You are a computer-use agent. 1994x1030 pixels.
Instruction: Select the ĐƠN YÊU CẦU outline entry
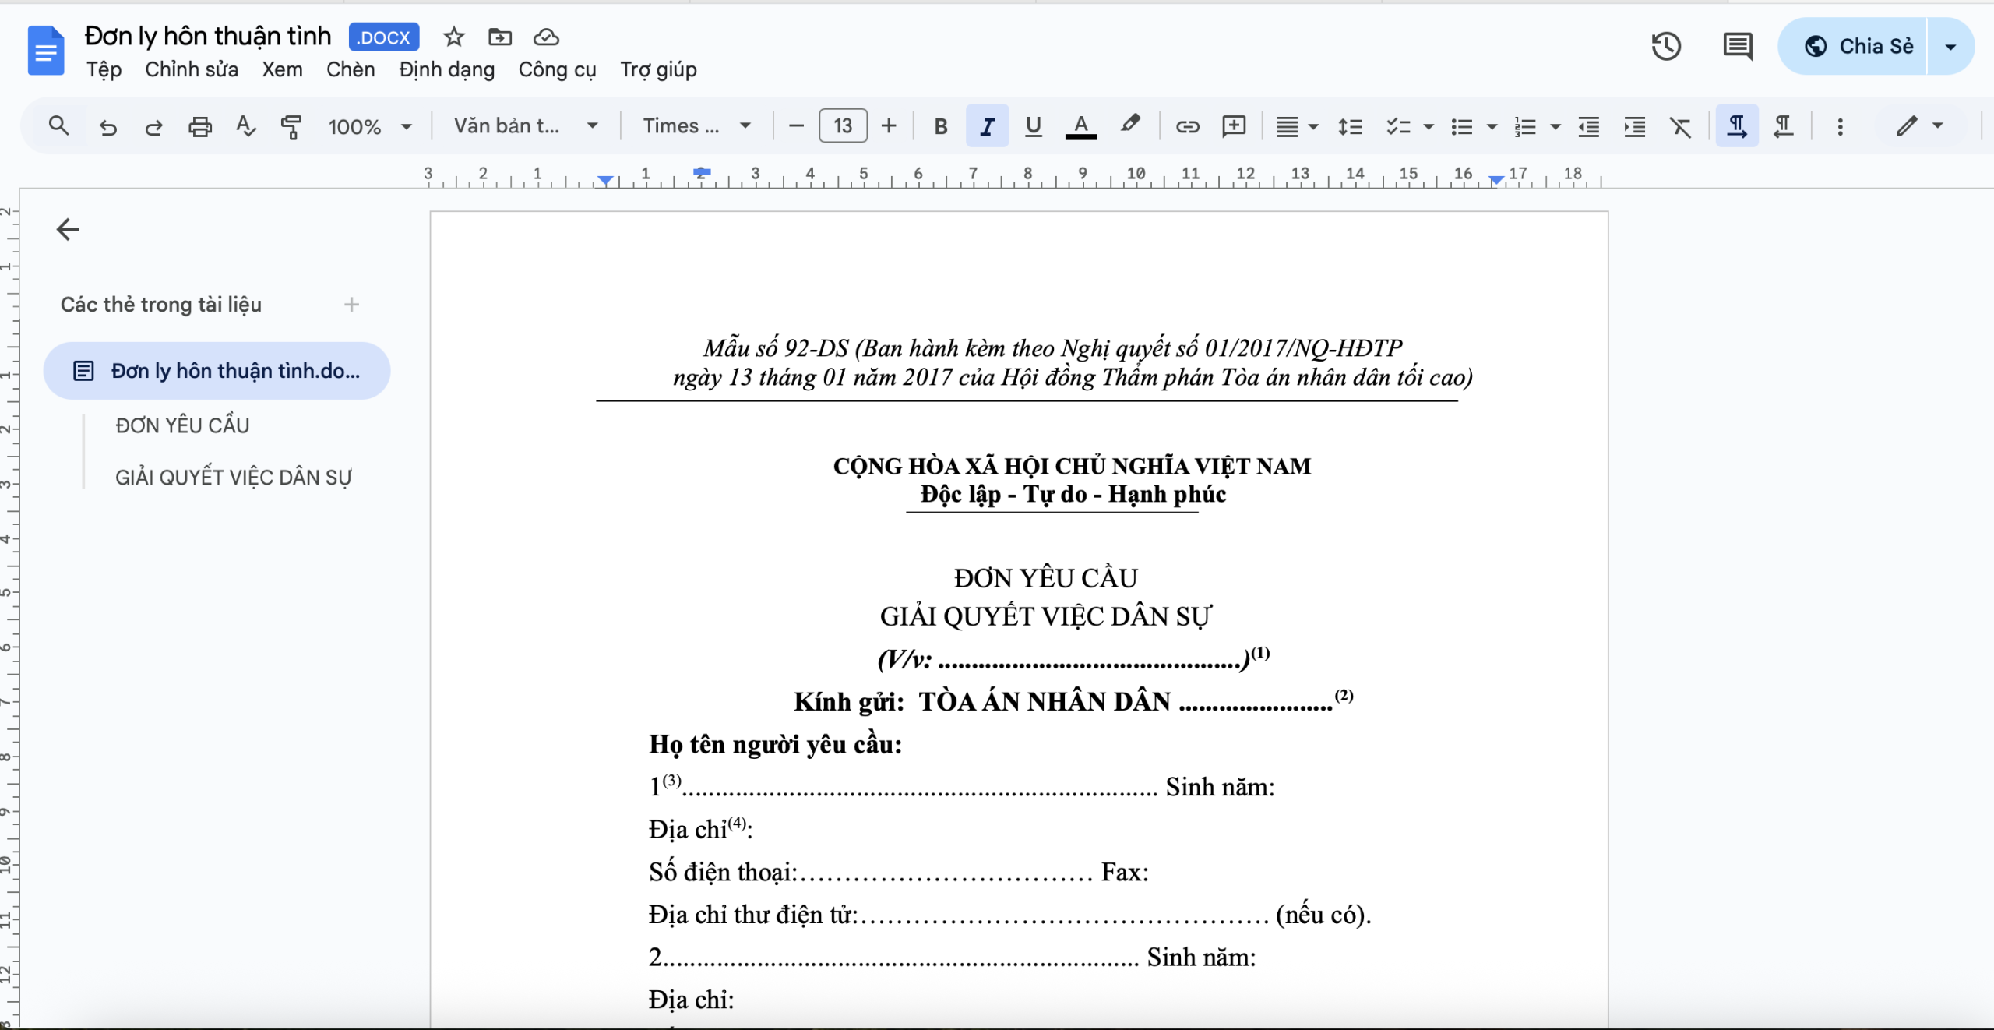click(181, 425)
